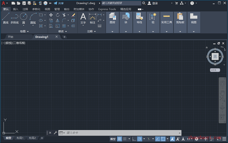The width and height of the screenshot is (228, 143).
Task: Add a new layout with plus button
Action: click(42, 138)
